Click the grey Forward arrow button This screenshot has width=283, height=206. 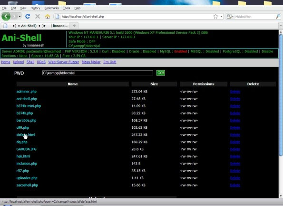point(14,17)
